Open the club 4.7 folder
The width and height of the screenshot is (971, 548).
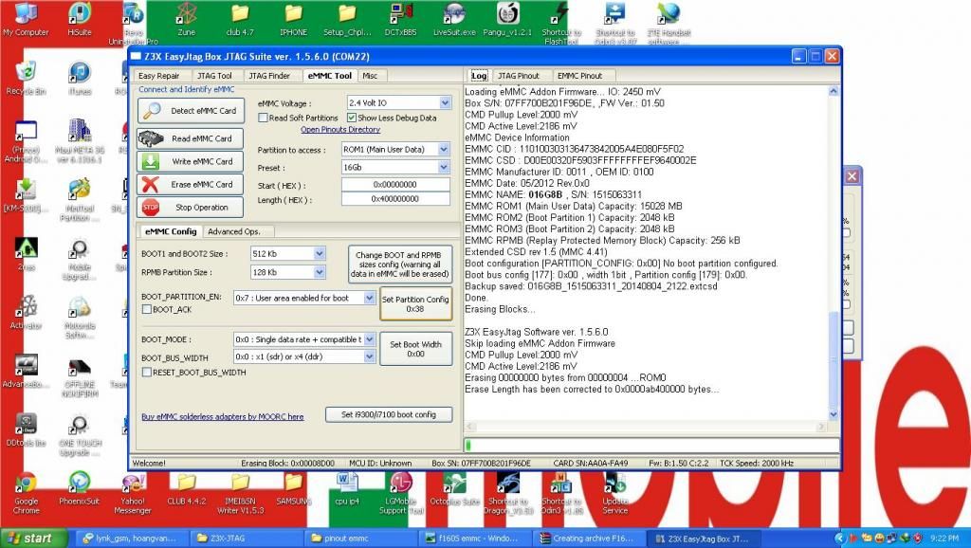[x=240, y=20]
